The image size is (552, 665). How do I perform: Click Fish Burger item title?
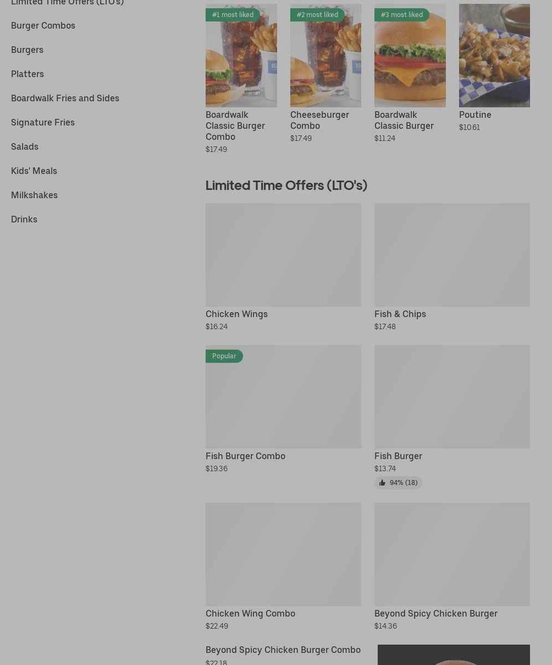tap(398, 456)
